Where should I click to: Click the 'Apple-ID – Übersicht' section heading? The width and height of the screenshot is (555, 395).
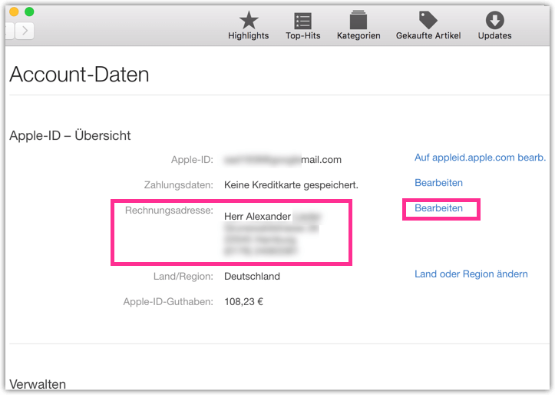[70, 136]
